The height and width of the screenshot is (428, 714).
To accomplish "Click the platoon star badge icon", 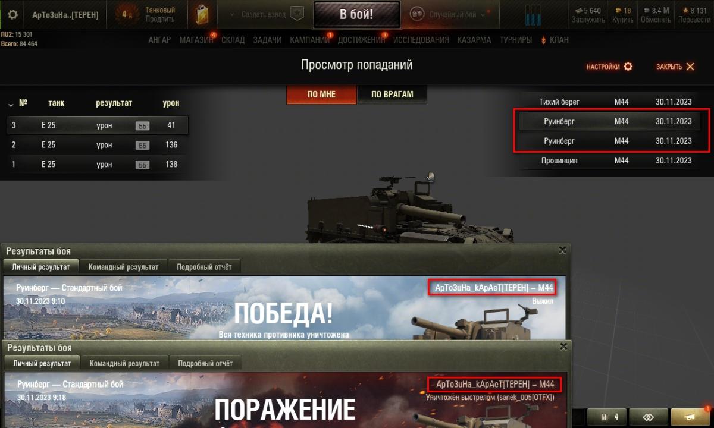I will pyautogui.click(x=296, y=14).
